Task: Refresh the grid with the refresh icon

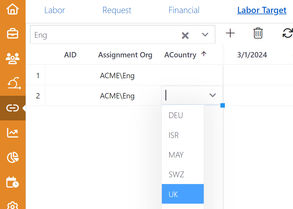Action: coord(288,33)
